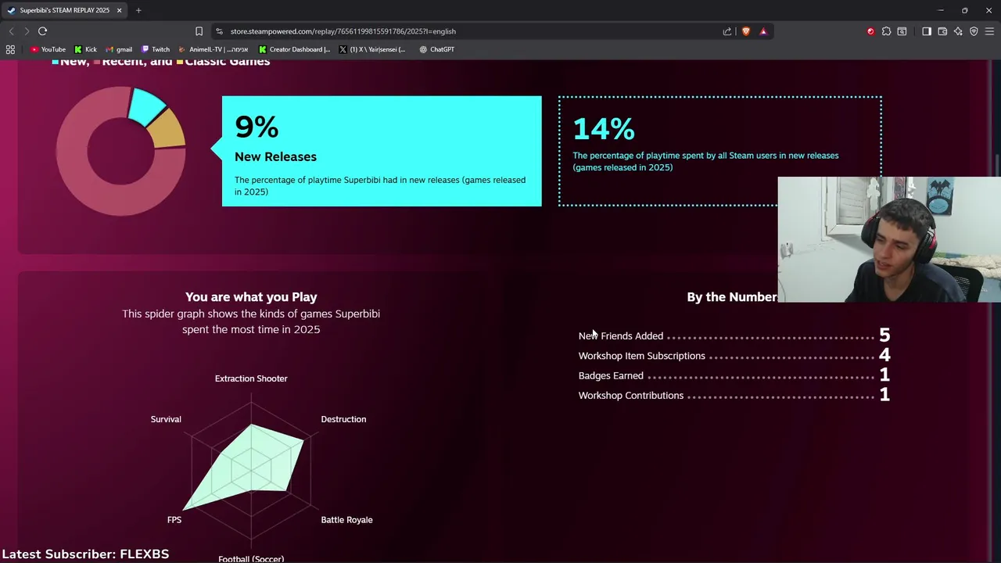Image resolution: width=1001 pixels, height=563 pixels.
Task: Click the URL address field
Action: click(469, 31)
